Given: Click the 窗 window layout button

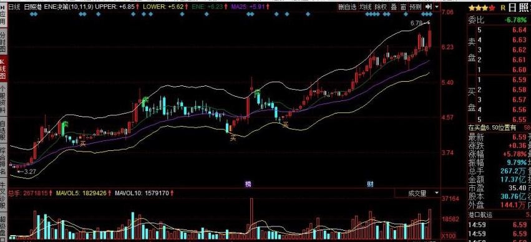Looking at the screenshot, I should 403,7.
